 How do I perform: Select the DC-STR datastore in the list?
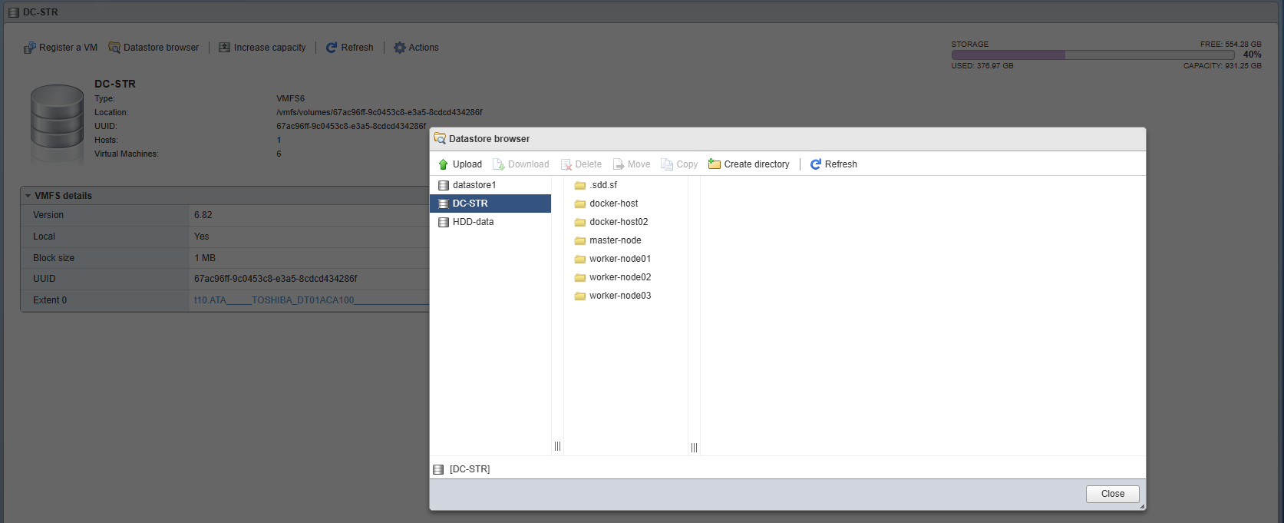(x=470, y=204)
